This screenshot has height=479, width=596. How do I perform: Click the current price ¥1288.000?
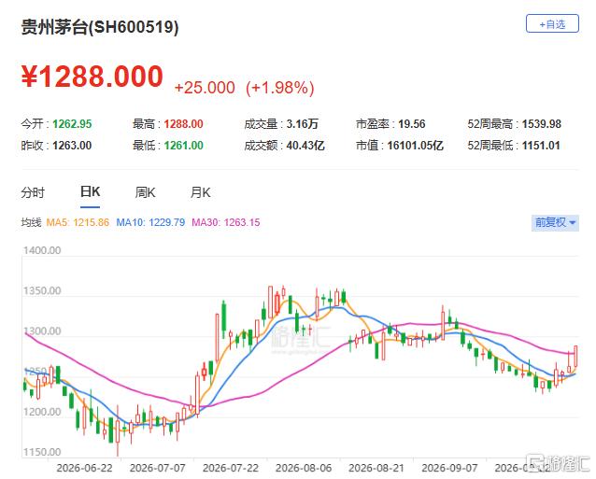coord(92,77)
